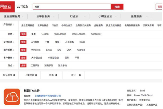Expand the 企业应用服务 navigation dropdown
Image resolution: width=163 pixels, height=109 pixels.
(x=14, y=16)
